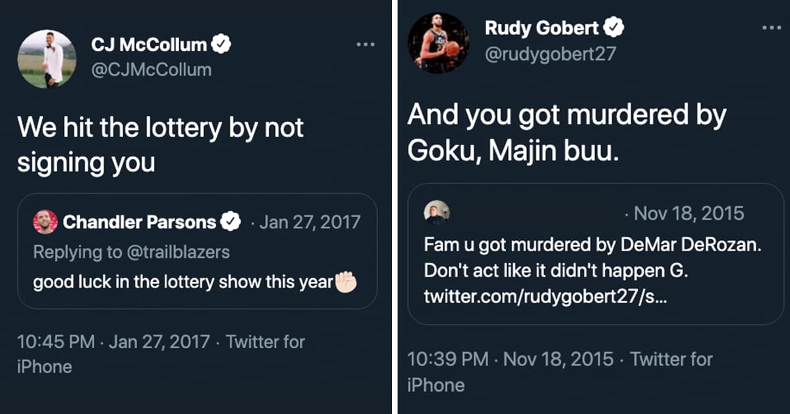Click the Twitter for iPhone source label on right tweet
This screenshot has width=790, height=414.
pyautogui.click(x=671, y=360)
